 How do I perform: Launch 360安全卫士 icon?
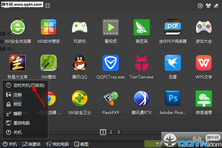pyautogui.click(x=80, y=99)
